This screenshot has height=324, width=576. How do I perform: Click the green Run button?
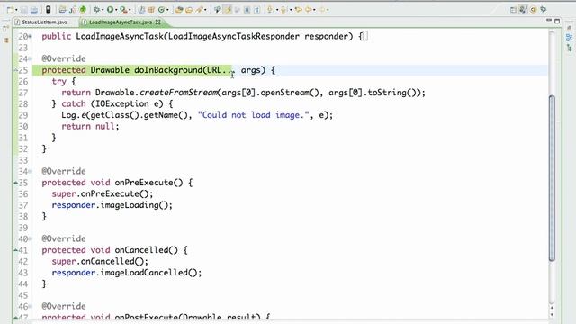[110, 10]
